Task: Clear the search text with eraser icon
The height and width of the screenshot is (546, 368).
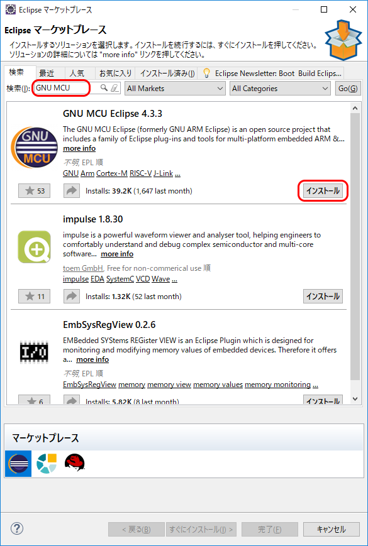Action: click(x=115, y=88)
